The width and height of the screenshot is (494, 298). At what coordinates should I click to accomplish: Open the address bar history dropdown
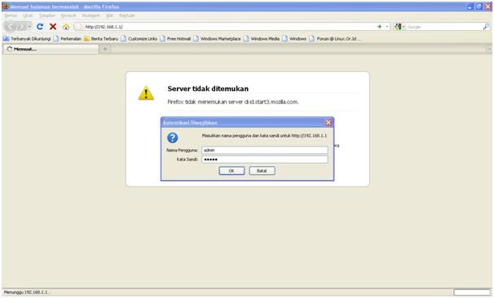point(387,27)
